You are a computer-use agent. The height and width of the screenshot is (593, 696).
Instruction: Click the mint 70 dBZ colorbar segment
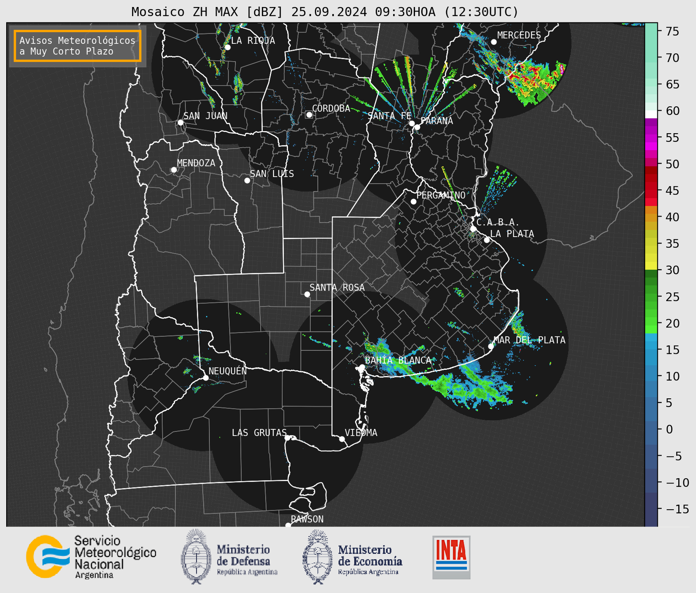651,58
